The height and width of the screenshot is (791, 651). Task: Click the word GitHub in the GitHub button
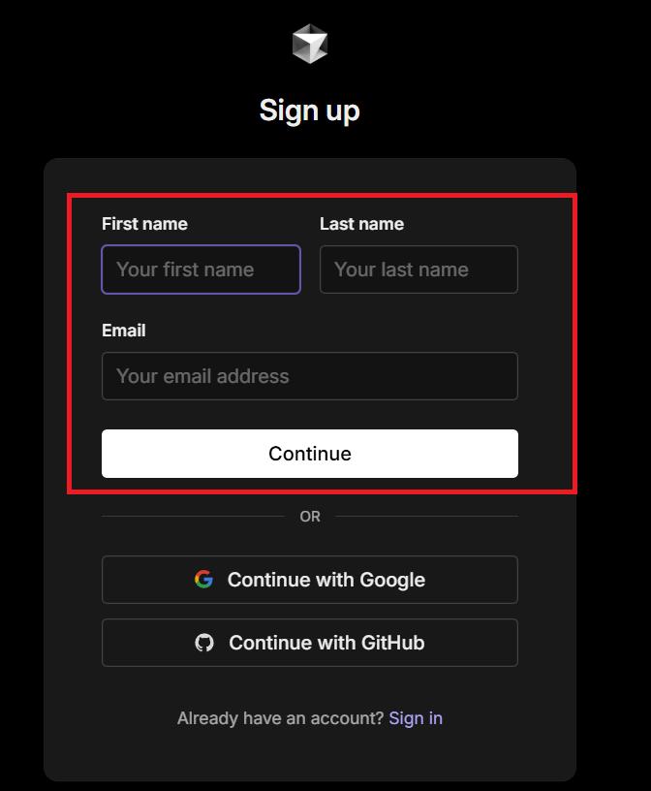tap(392, 643)
